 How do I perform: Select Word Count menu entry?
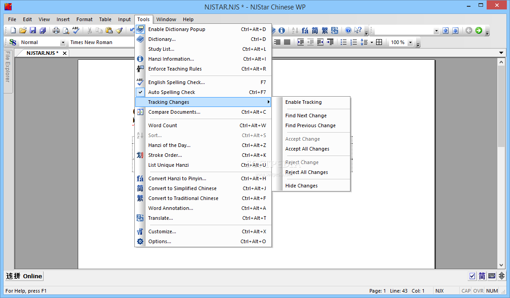coord(203,125)
